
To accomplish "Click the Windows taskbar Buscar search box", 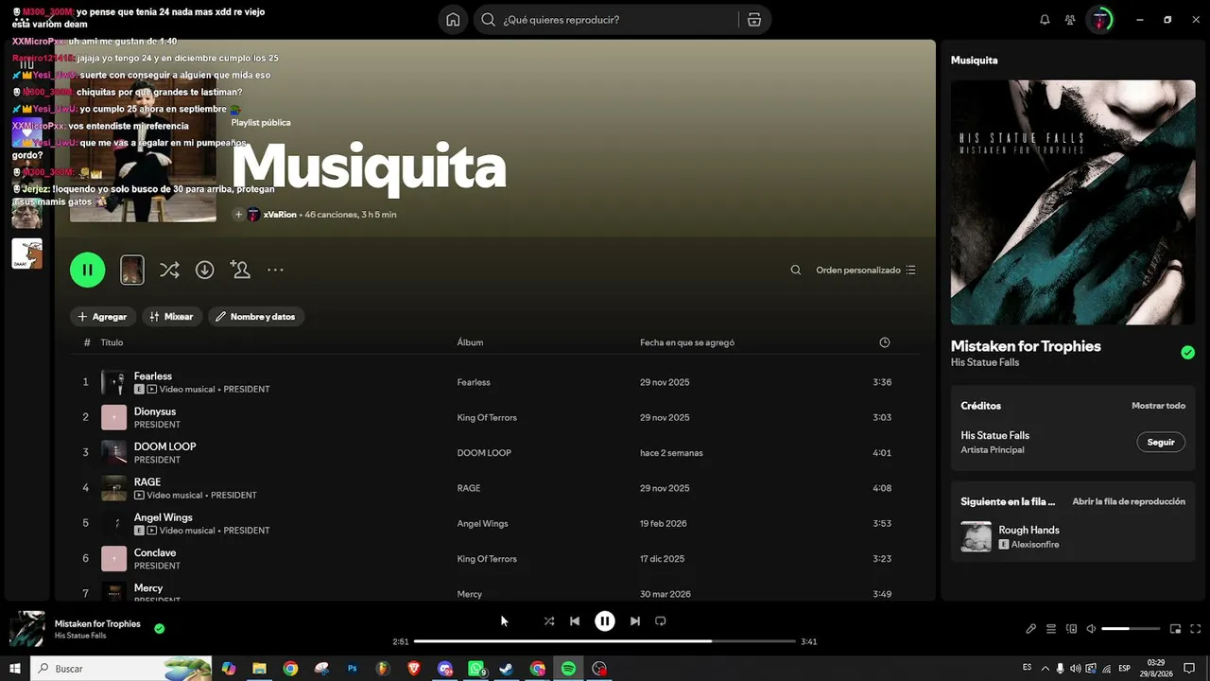I will click(120, 669).
